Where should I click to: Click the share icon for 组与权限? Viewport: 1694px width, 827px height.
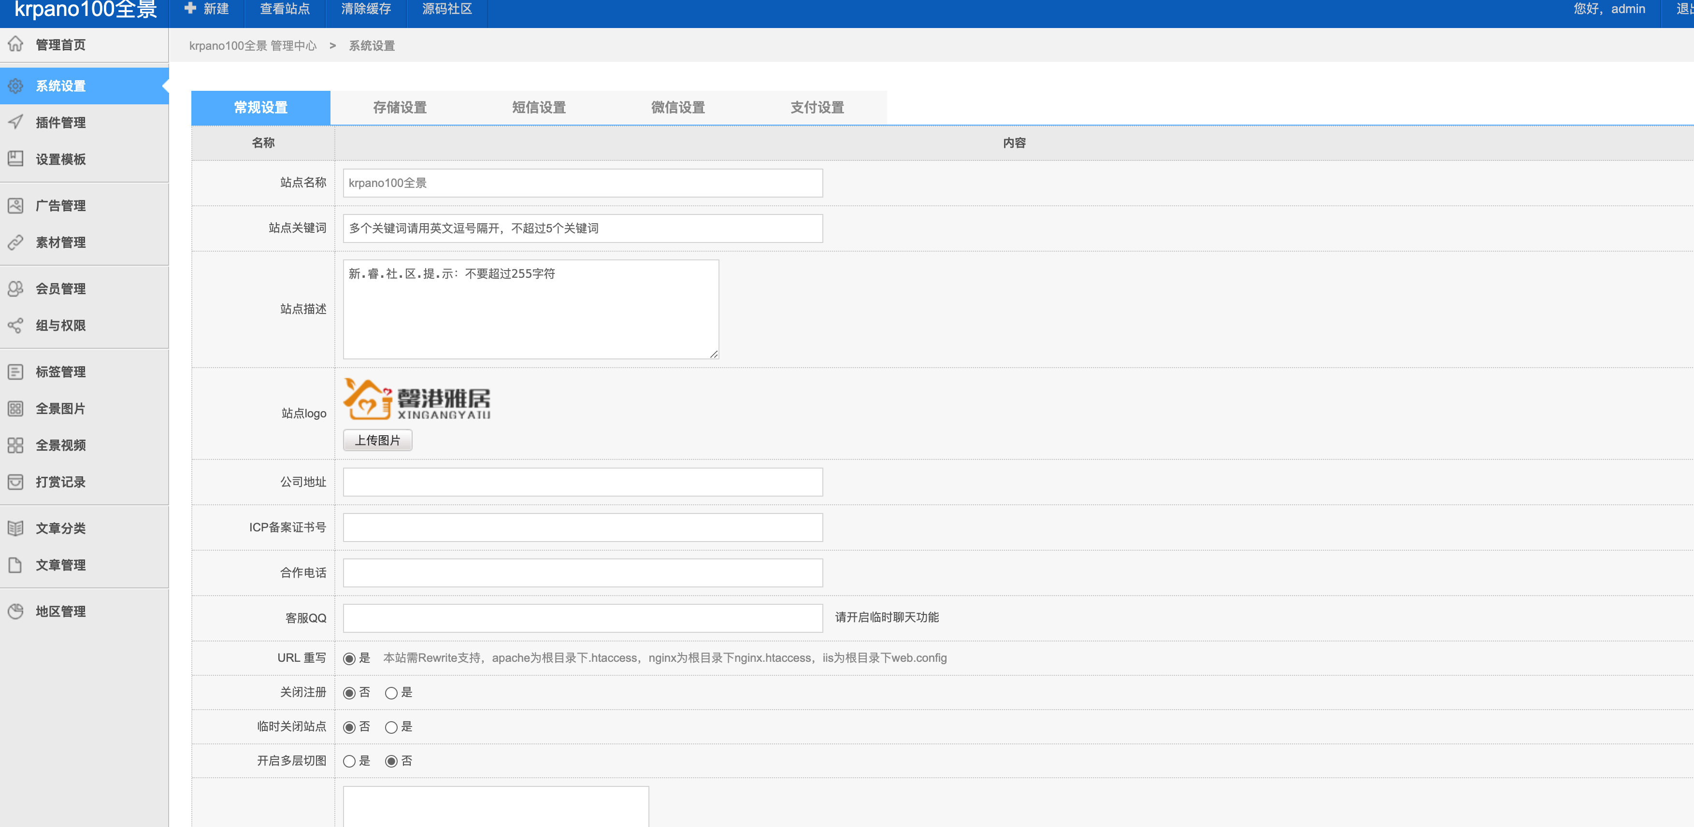click(x=16, y=325)
